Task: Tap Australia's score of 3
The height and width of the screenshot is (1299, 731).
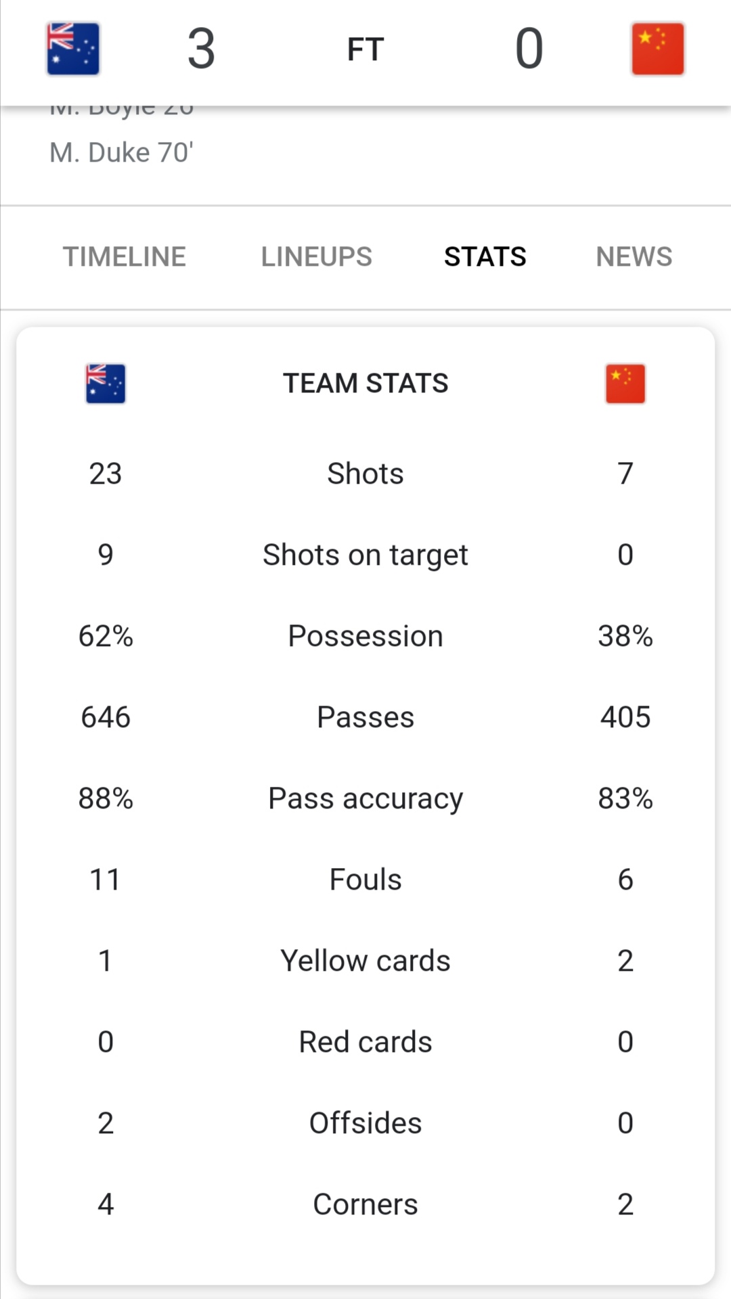Action: pos(202,49)
